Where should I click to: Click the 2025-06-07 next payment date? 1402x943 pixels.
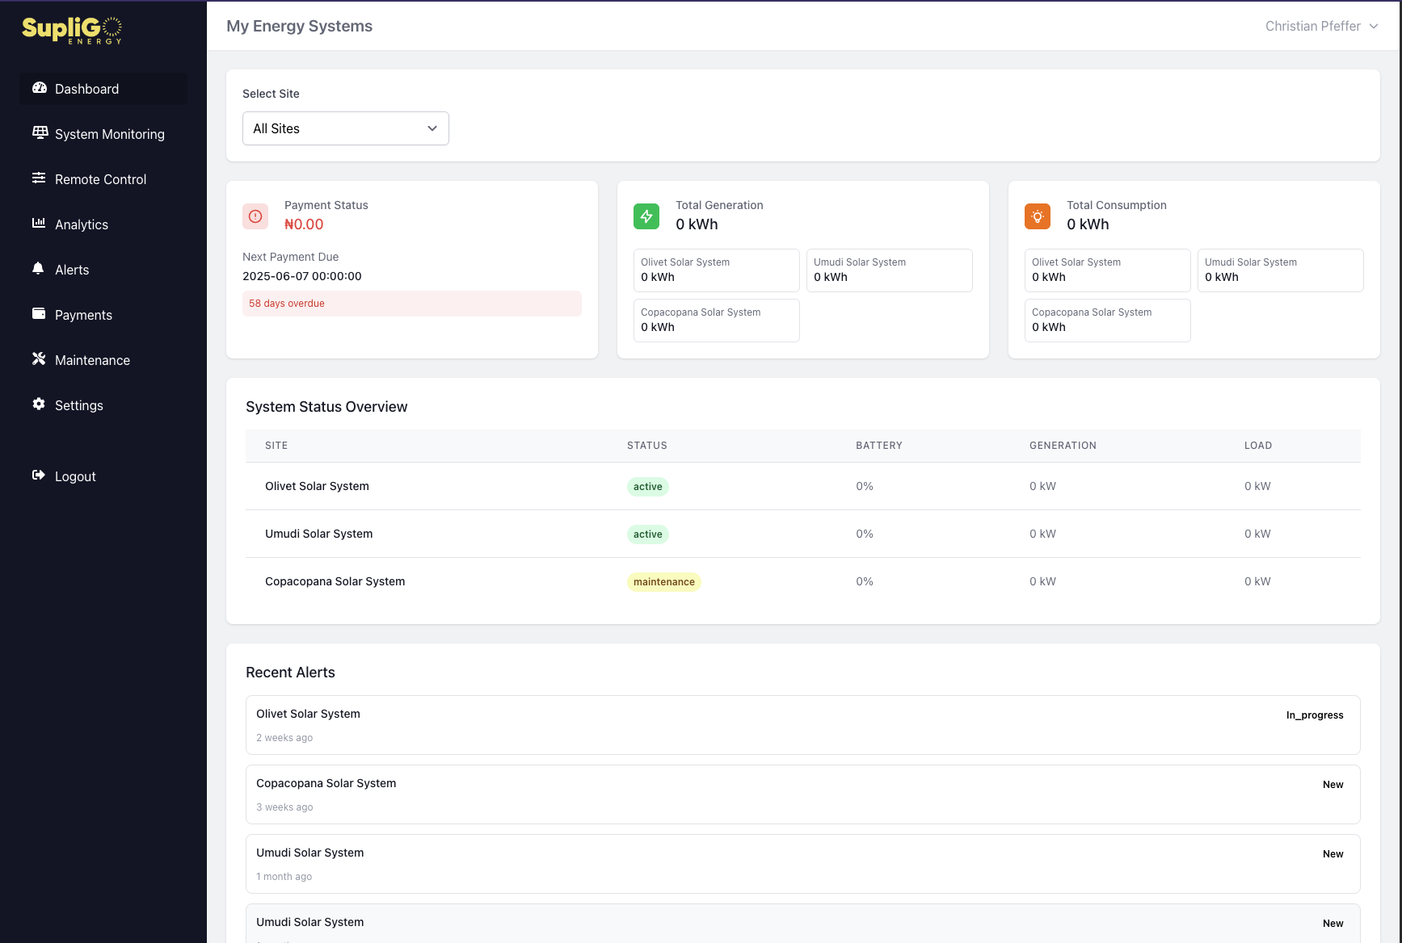[302, 276]
